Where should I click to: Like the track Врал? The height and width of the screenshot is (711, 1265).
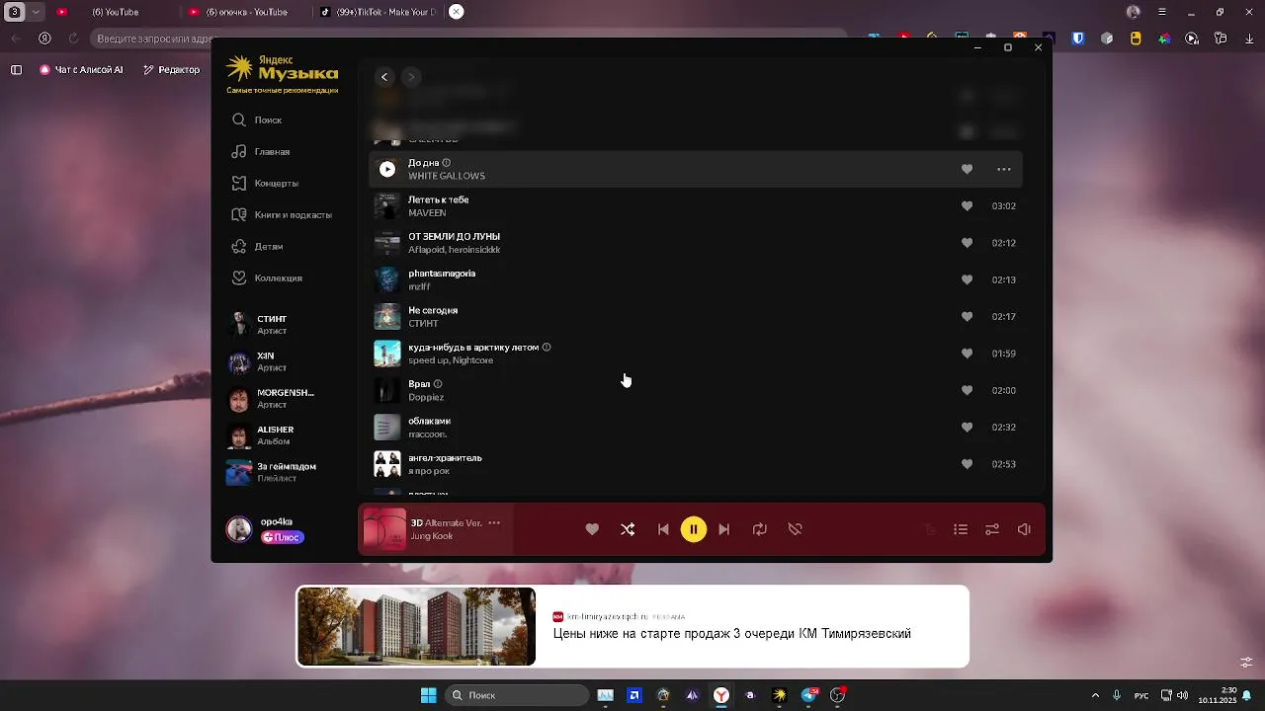(x=967, y=390)
